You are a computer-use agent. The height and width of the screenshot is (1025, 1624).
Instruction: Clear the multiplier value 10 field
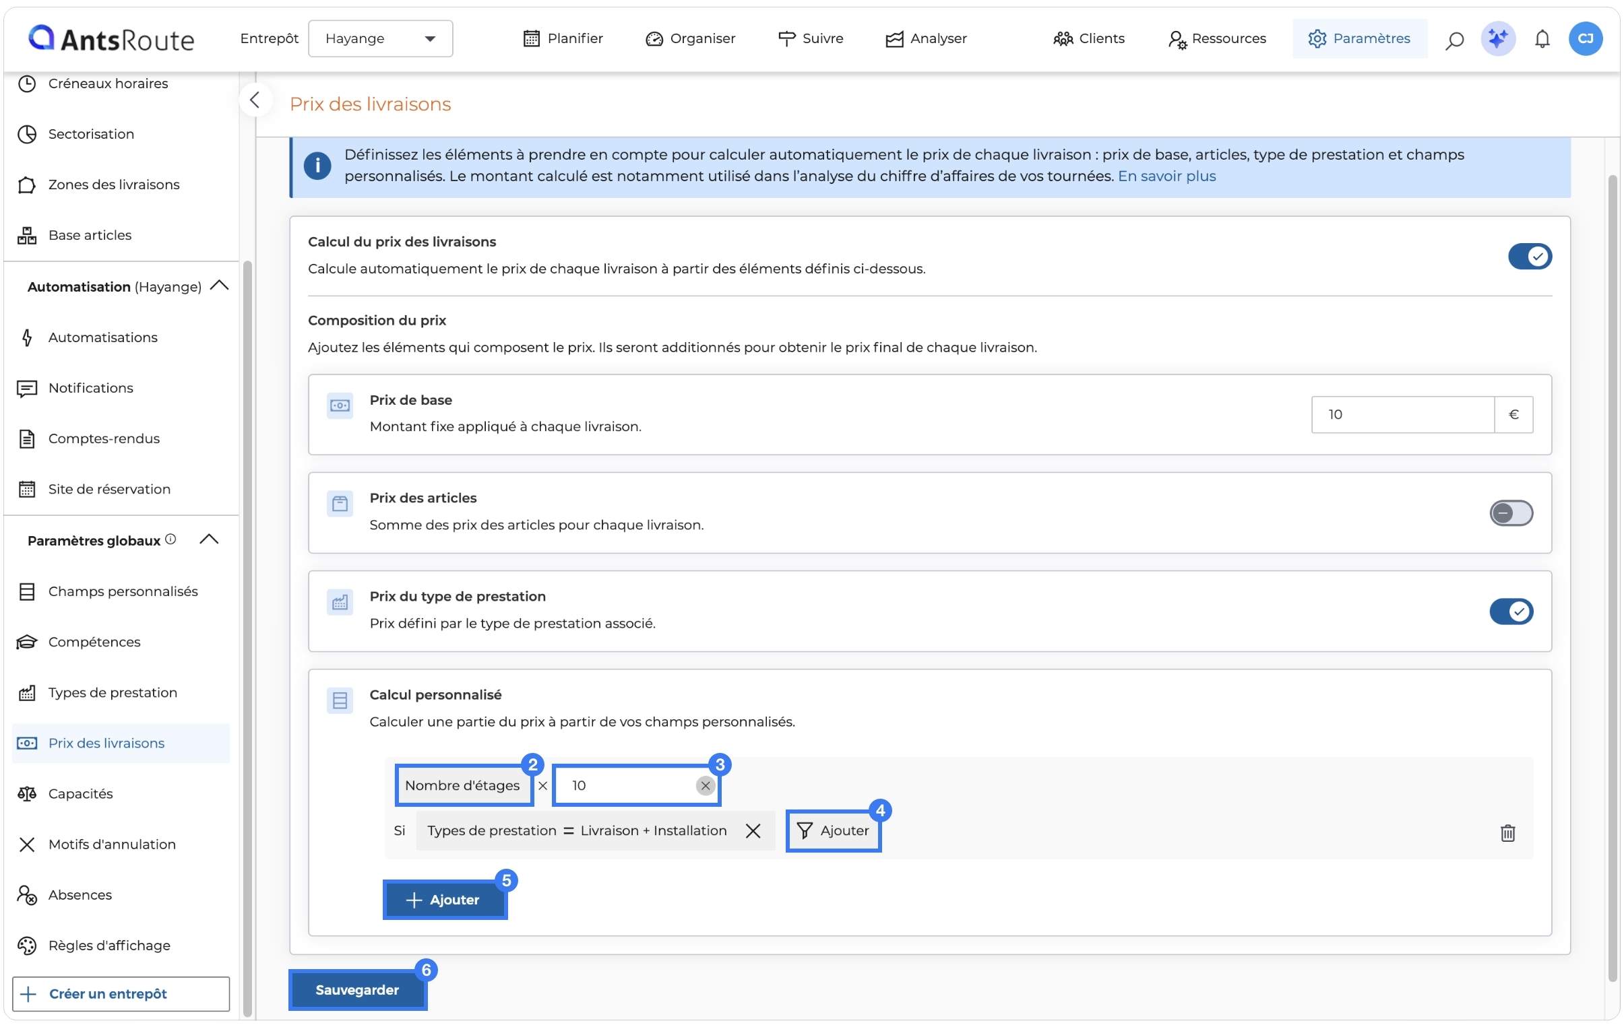pos(705,785)
